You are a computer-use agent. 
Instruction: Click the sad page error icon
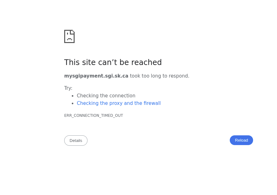pos(69,36)
